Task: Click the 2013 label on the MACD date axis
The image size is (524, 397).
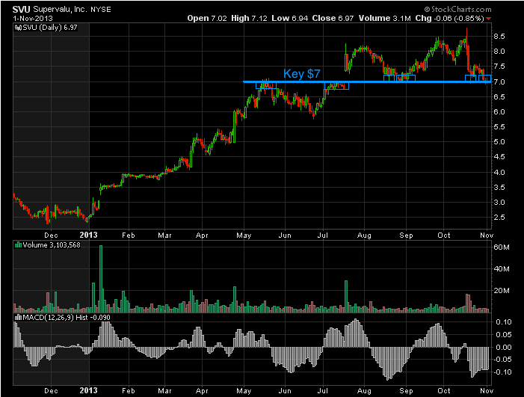Action: point(88,391)
